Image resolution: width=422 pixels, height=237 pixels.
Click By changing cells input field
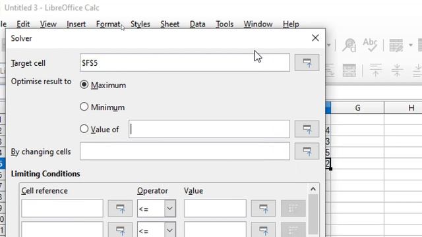coord(185,151)
